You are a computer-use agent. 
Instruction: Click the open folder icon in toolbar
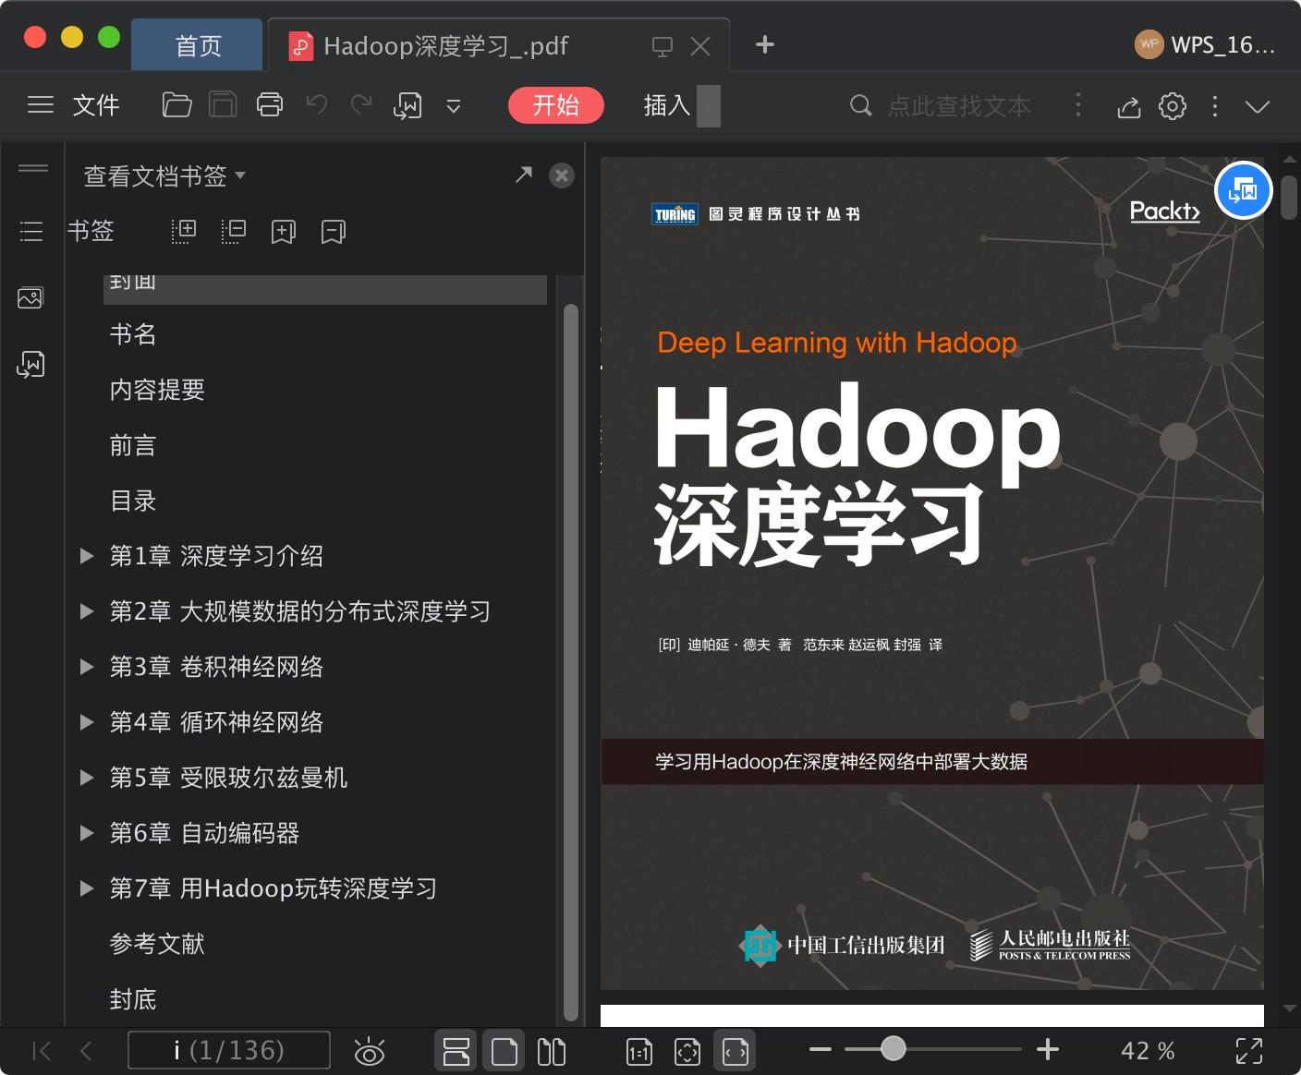176,105
